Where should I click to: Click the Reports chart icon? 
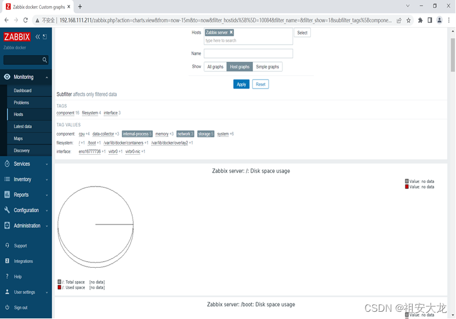[x=7, y=194]
